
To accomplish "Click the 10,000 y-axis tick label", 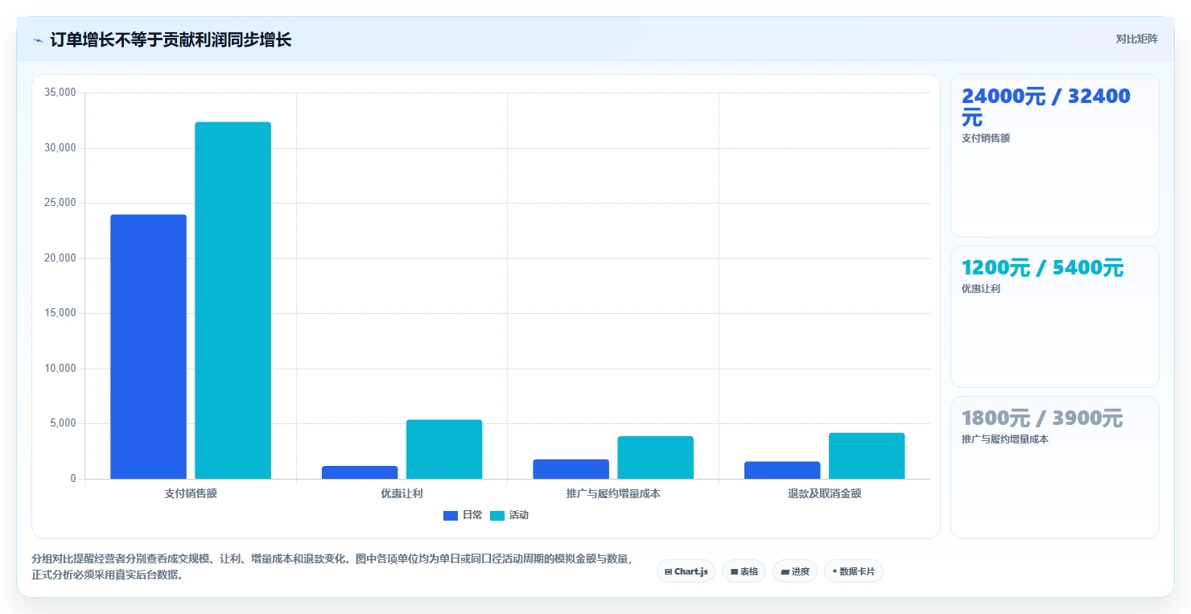I will point(60,369).
